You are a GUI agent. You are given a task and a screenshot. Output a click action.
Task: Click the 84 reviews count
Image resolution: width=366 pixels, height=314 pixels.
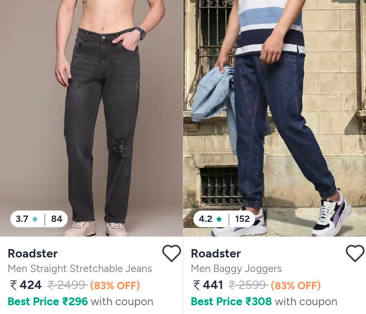coord(57,219)
